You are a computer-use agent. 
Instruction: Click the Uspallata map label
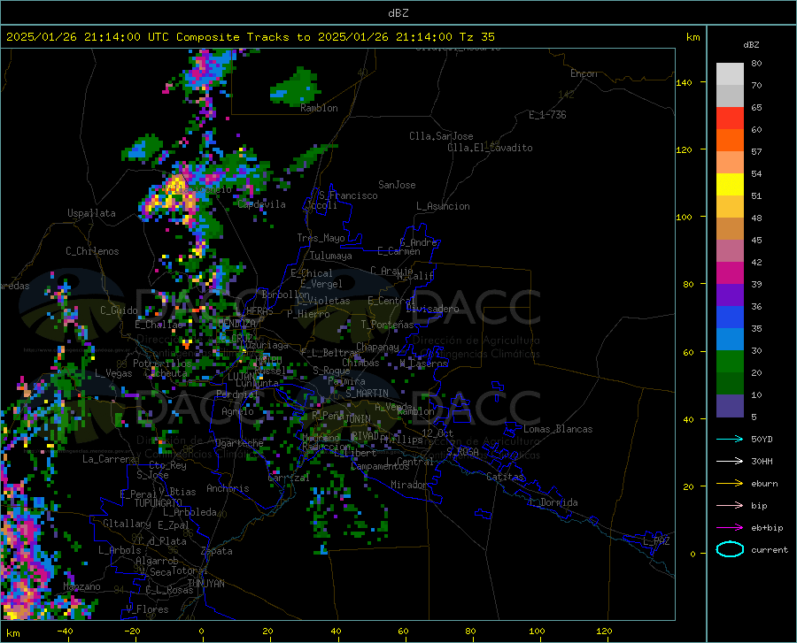[91, 213]
